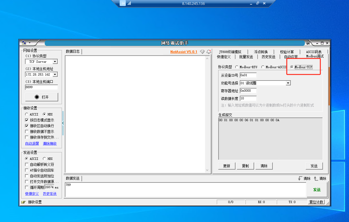Click the diamond icon beside NetAssist version
Screen dimensions: 349x222
[202, 52]
